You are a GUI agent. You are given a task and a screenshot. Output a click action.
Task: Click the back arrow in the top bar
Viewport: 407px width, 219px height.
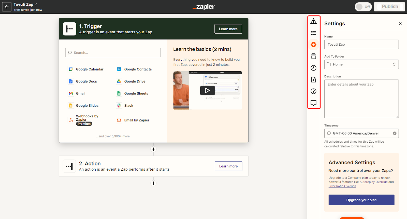[x=7, y=7]
